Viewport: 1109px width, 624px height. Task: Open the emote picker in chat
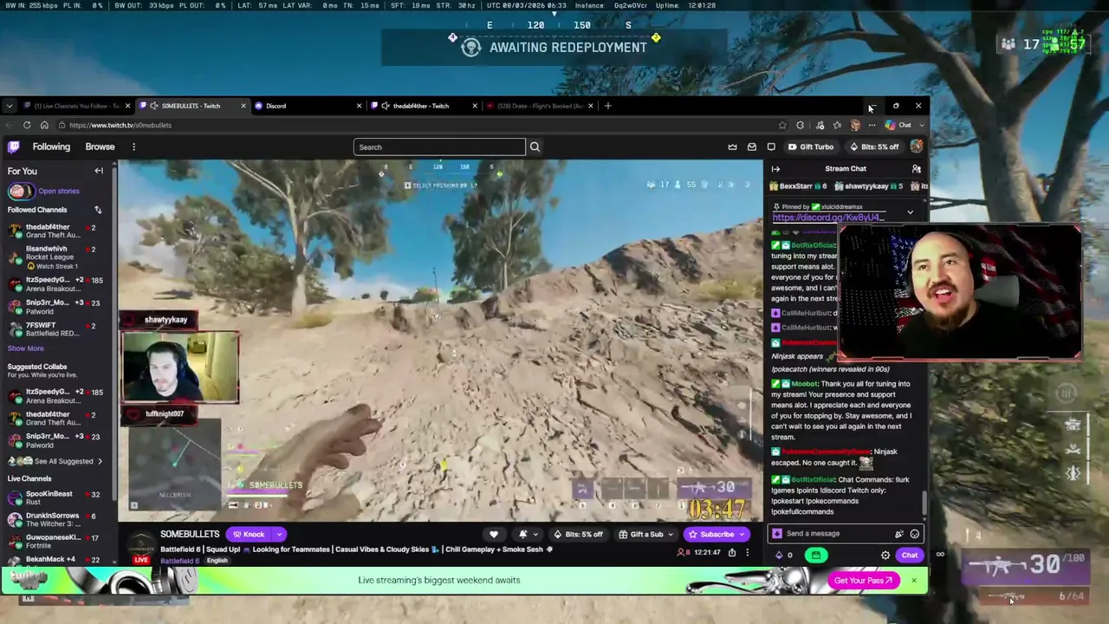point(914,534)
